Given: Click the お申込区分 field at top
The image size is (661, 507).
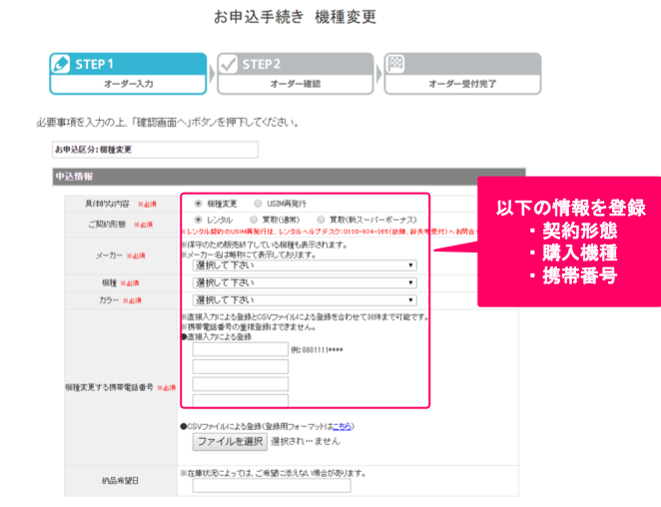Looking at the screenshot, I should point(155,150).
